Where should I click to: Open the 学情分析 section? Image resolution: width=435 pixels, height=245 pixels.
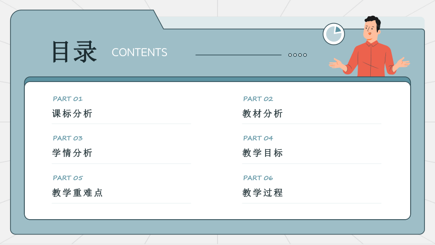[72, 153]
